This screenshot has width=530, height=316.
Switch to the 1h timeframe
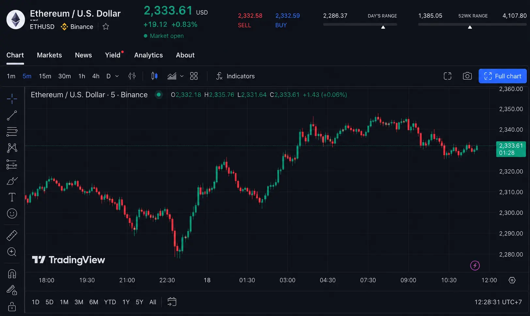pyautogui.click(x=82, y=76)
